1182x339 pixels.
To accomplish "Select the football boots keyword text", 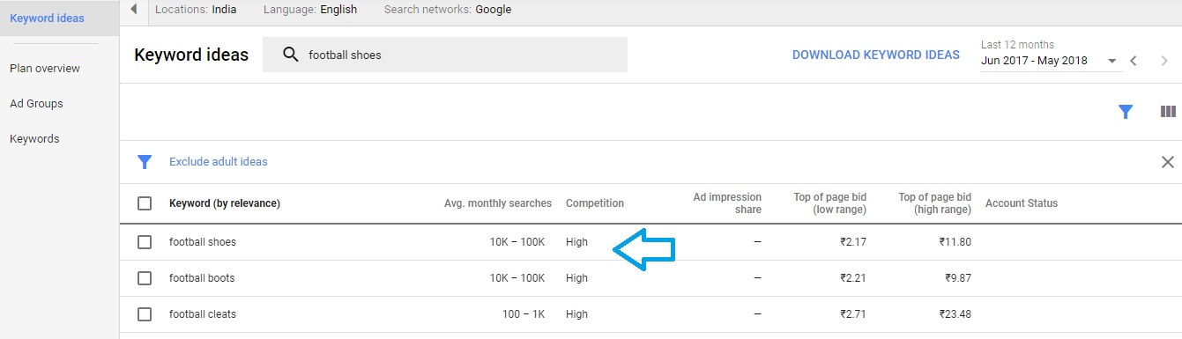I will (202, 278).
